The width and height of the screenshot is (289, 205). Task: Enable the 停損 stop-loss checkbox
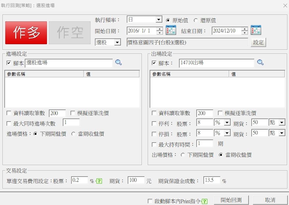154,134
